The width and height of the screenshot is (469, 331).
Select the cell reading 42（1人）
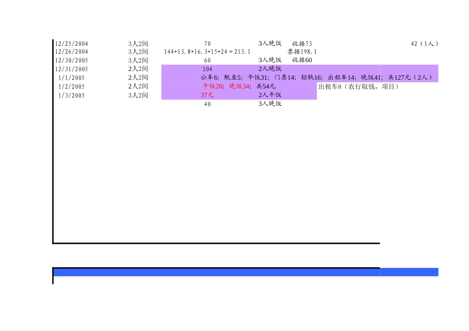(x=425, y=44)
